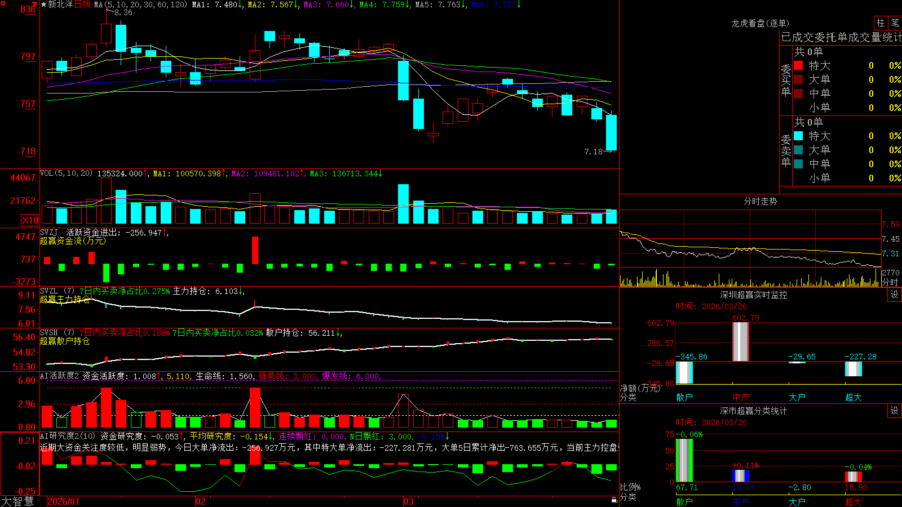
Task: Click the 超赢散户持仓 label
Action: pos(65,341)
